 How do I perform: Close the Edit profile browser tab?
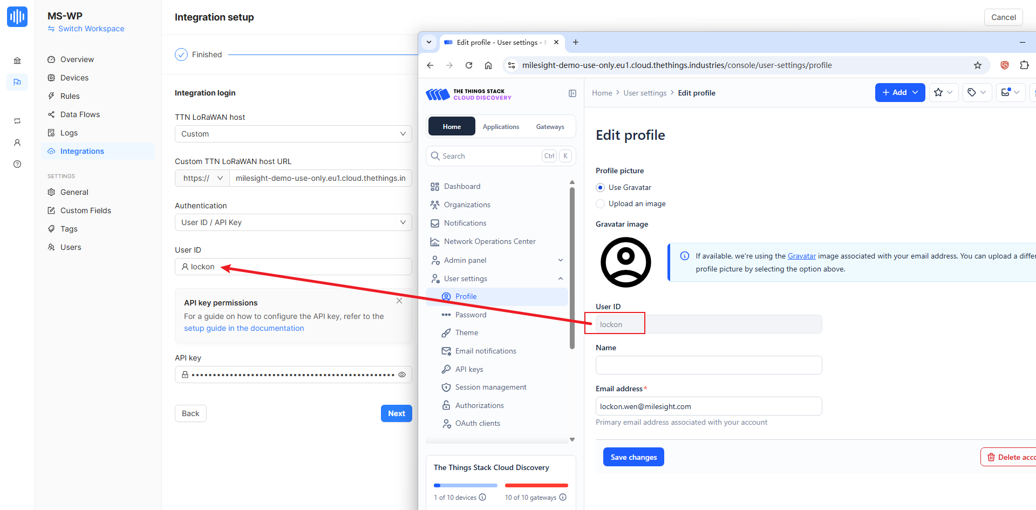556,42
